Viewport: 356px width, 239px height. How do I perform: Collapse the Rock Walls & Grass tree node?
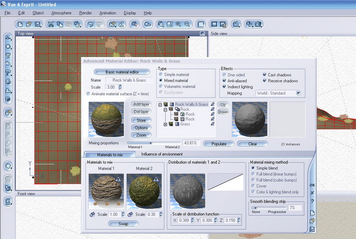[x=160, y=105]
